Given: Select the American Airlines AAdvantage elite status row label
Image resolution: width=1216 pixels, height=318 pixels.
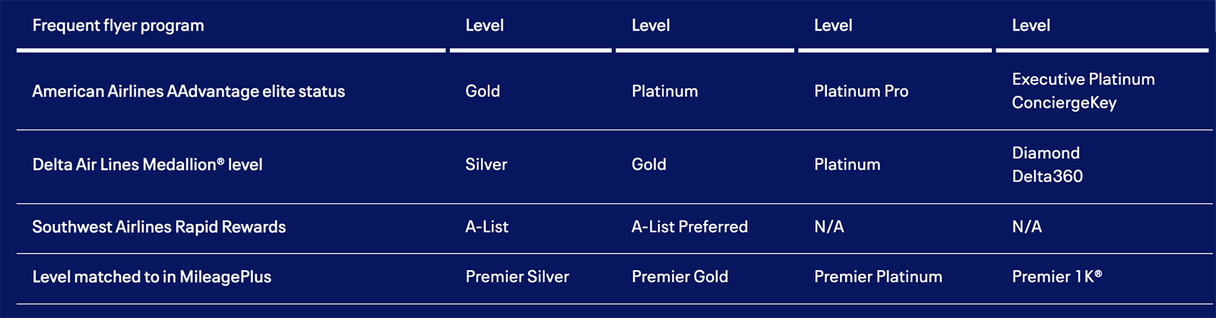Looking at the screenshot, I should point(188,92).
